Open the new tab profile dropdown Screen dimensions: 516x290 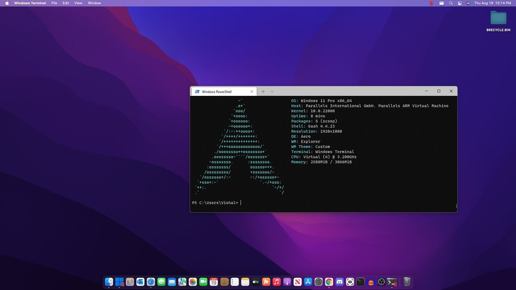tap(272, 92)
